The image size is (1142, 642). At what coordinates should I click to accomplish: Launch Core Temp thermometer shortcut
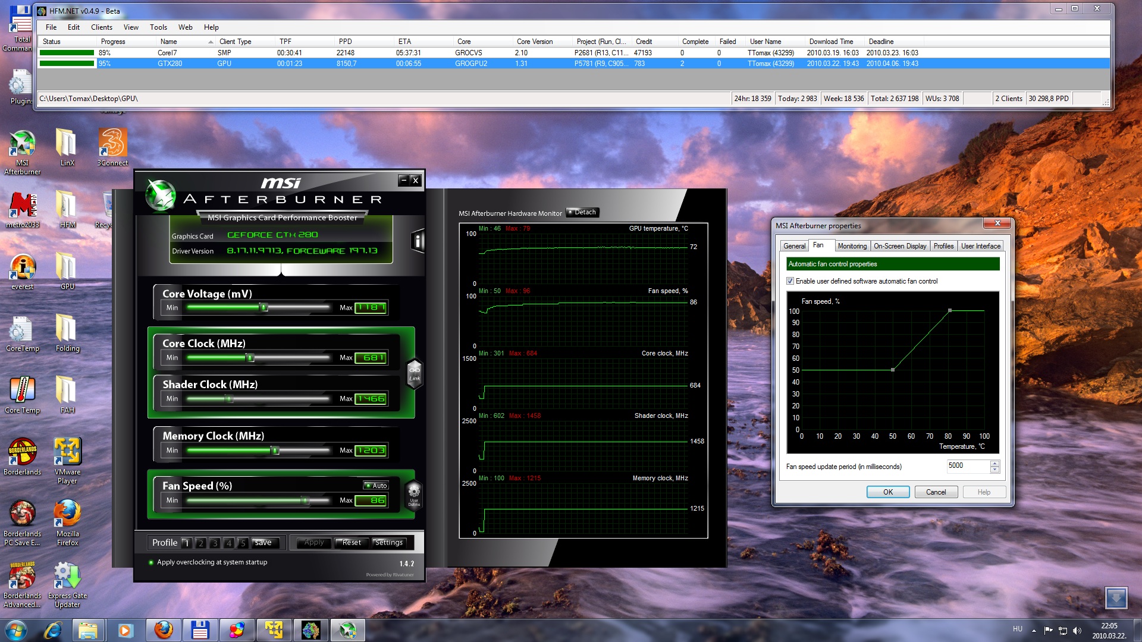click(x=22, y=395)
